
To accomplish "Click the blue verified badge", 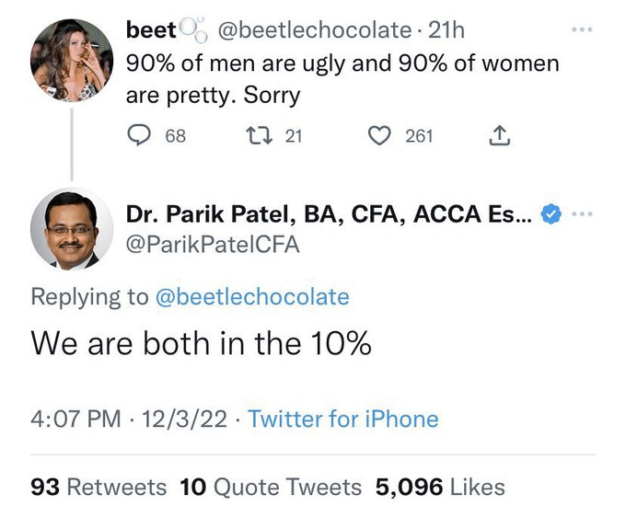I will 550,215.
